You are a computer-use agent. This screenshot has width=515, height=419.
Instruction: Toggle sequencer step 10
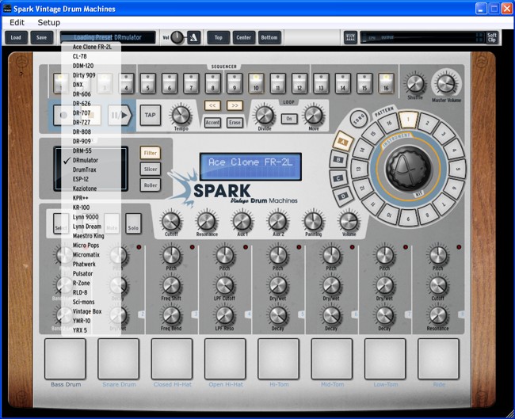256,83
